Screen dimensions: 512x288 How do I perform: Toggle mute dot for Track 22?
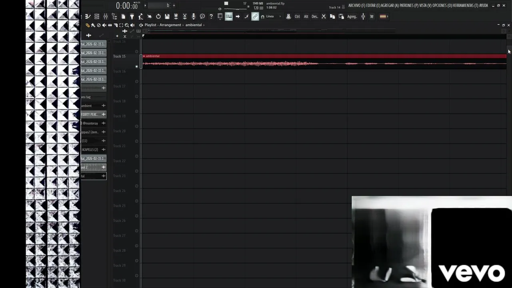click(x=137, y=171)
